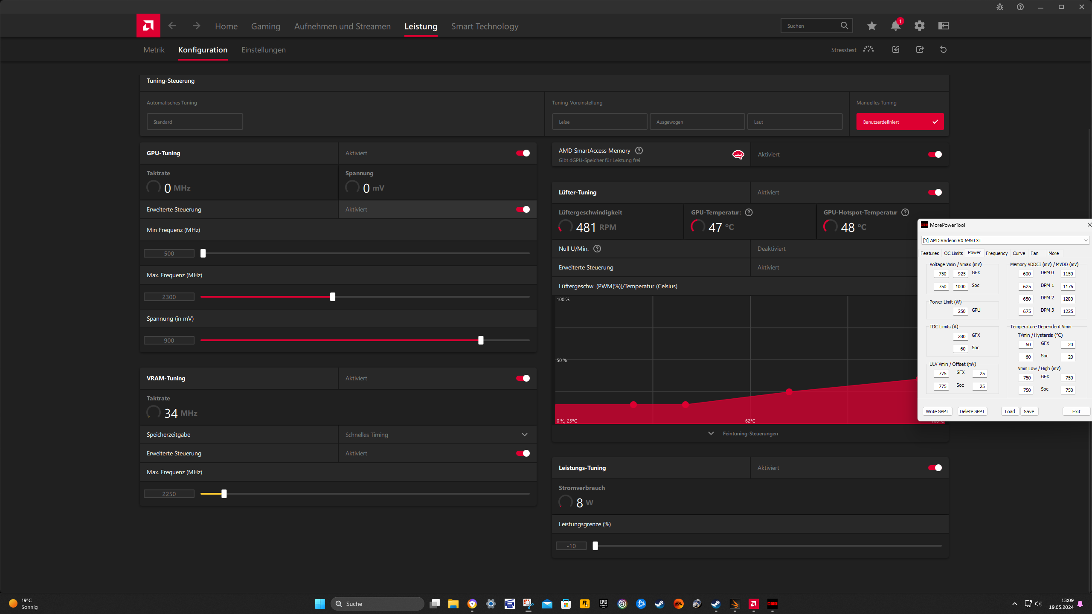This screenshot has width=1092, height=614.
Task: Click the Max. Frequenz GPU slider handle
Action: pos(333,297)
